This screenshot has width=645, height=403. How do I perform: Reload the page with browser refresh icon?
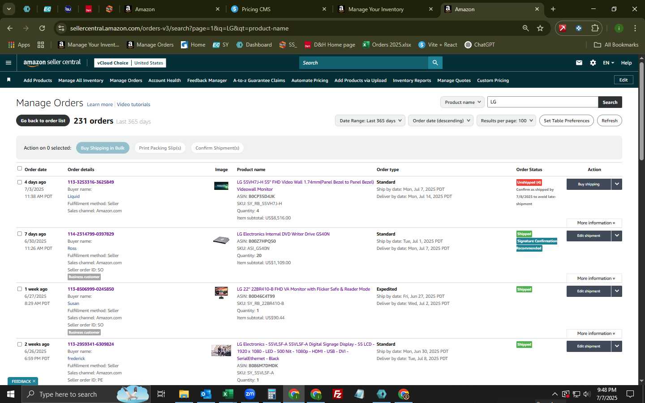42,28
